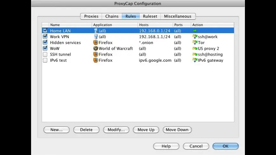Open the Miscellaneous tab
This screenshot has width=276, height=155.
point(178,16)
